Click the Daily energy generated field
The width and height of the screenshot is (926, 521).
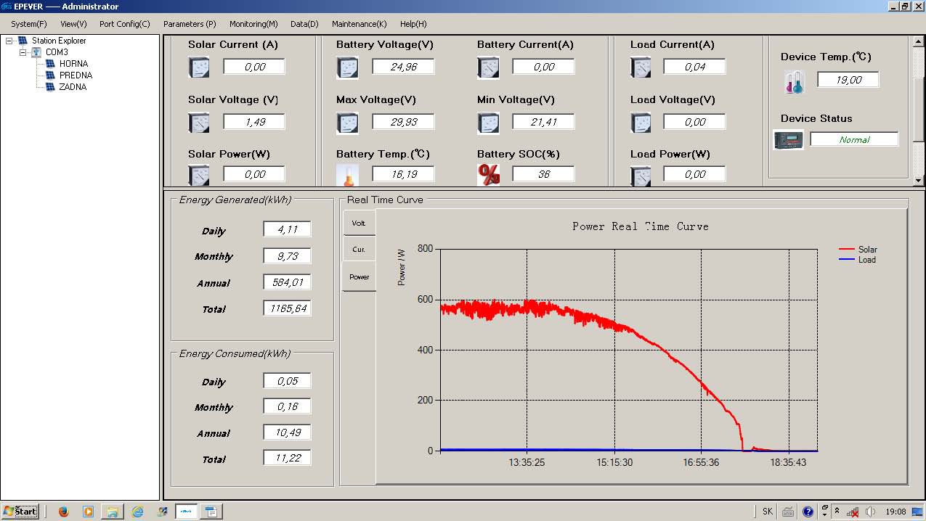tap(287, 229)
